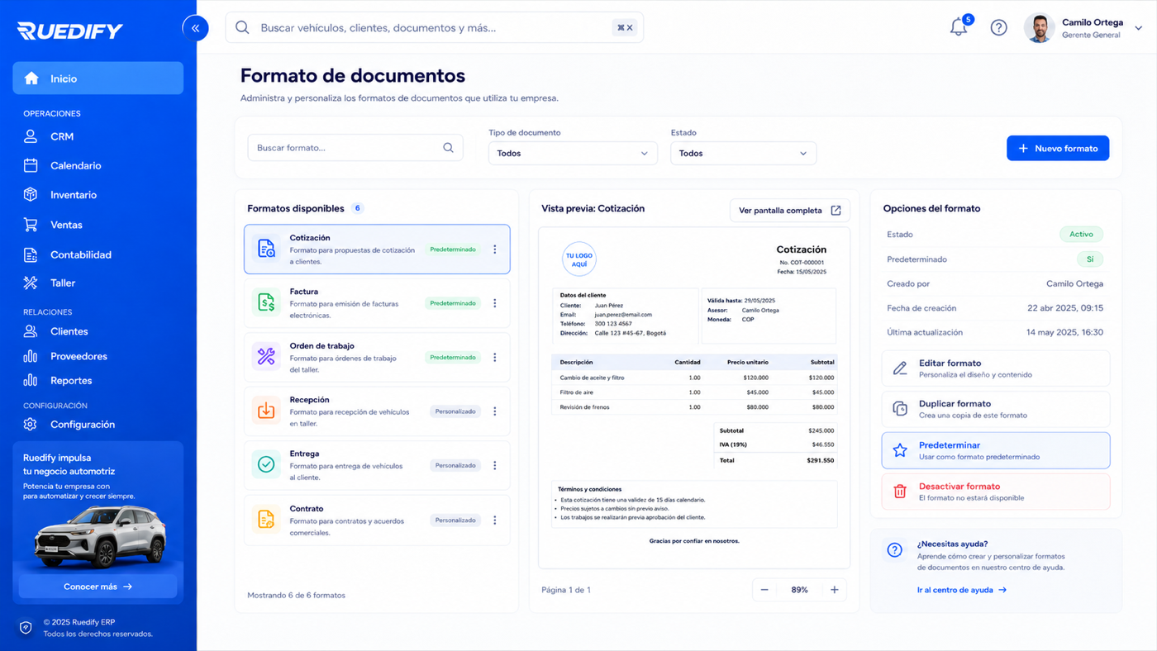Select the Cotización format card

(x=377, y=249)
